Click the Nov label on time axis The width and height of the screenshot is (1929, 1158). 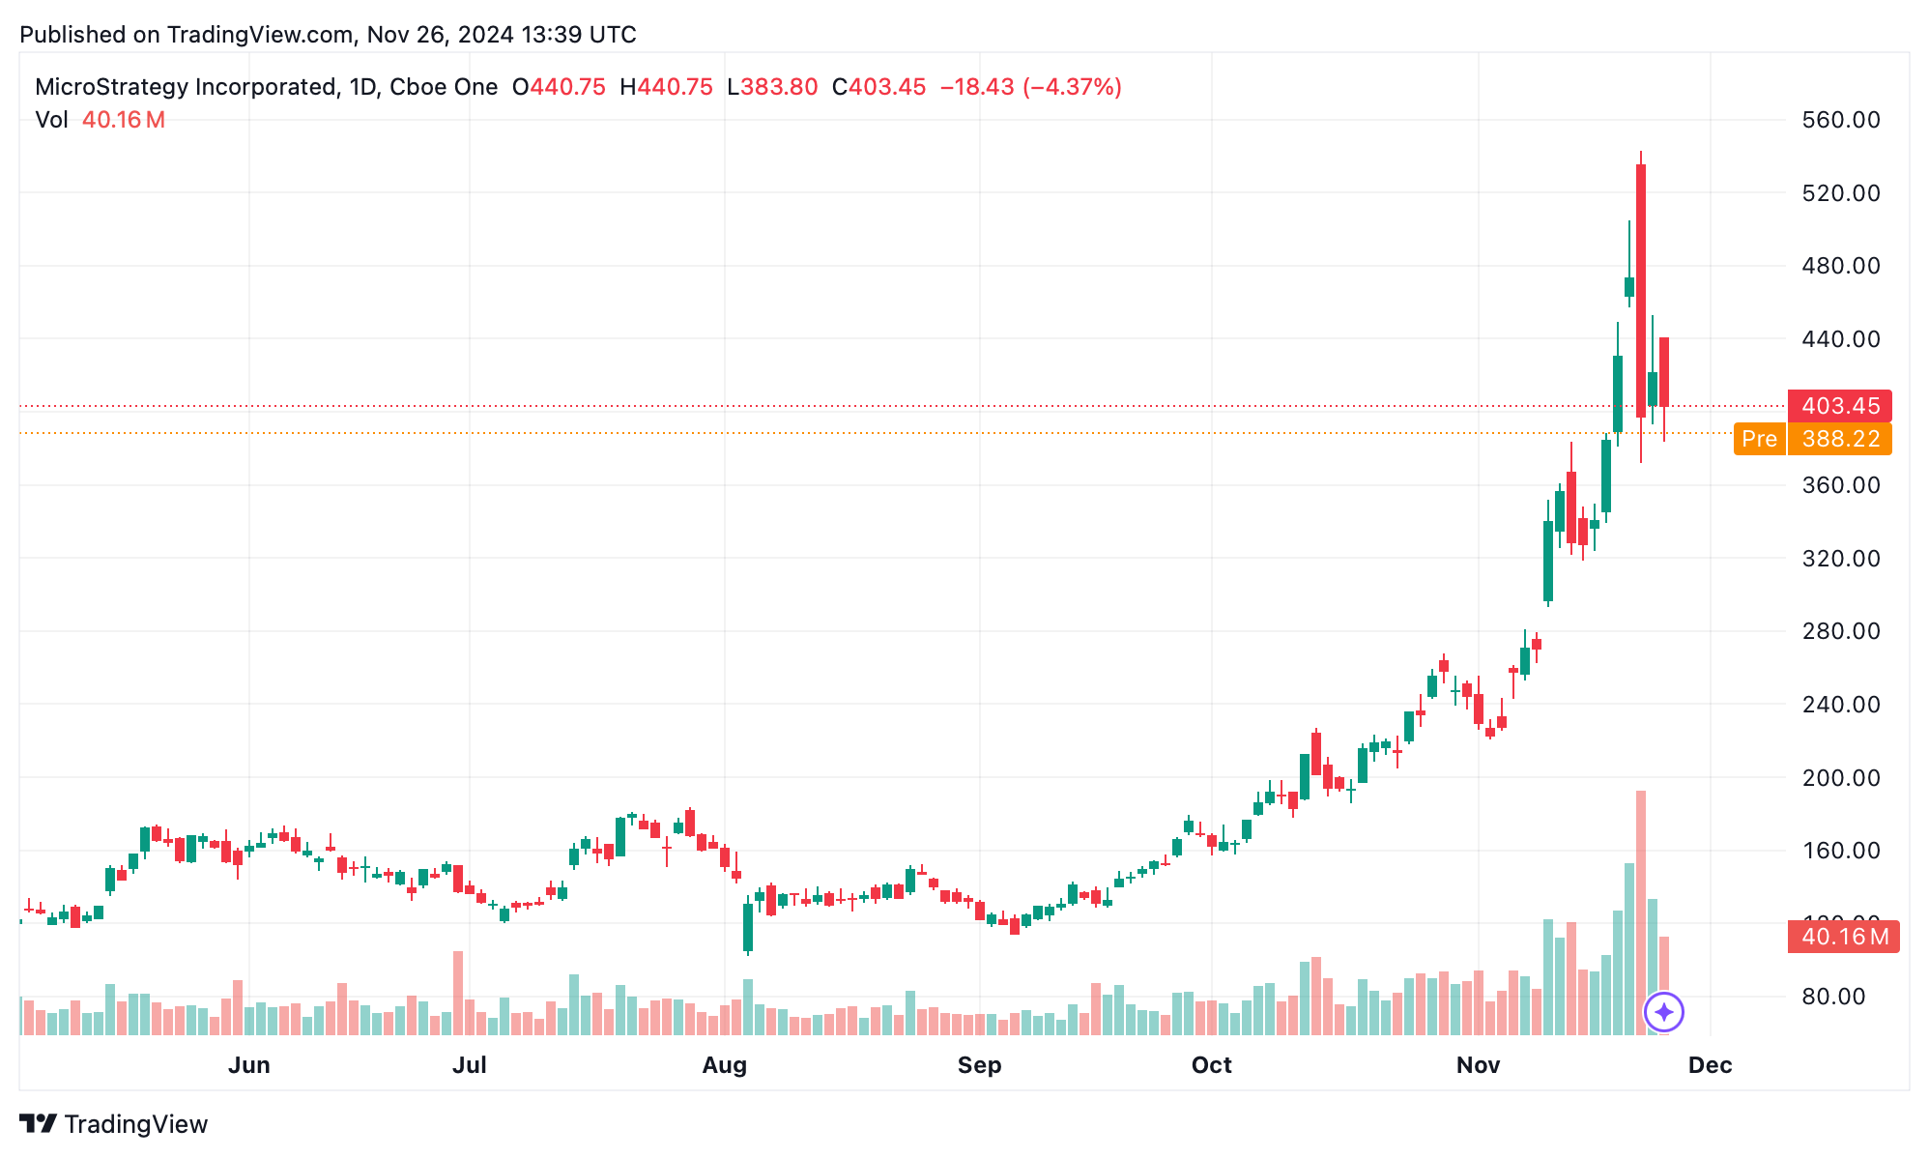[1479, 1065]
